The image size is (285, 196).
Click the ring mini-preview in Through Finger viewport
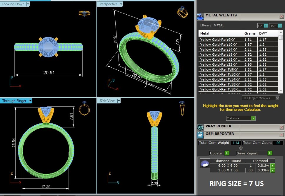(x=84, y=108)
